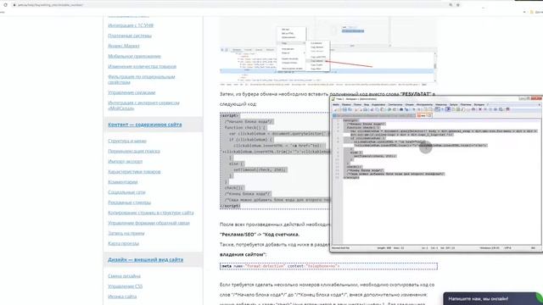Viewport: 543px width, 305px height.
Task: Open the 'Напишите нам, мы онлайн!' chat widget
Action: point(493,299)
